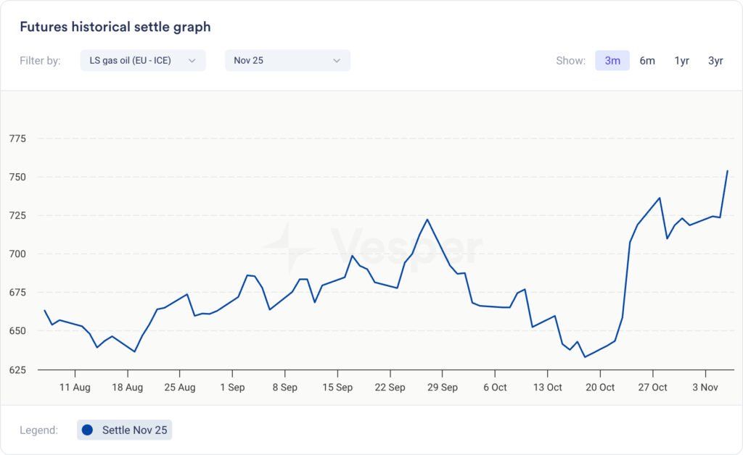Image resolution: width=743 pixels, height=455 pixels.
Task: Click the lowest trough before 20 Oct
Action: (x=585, y=356)
